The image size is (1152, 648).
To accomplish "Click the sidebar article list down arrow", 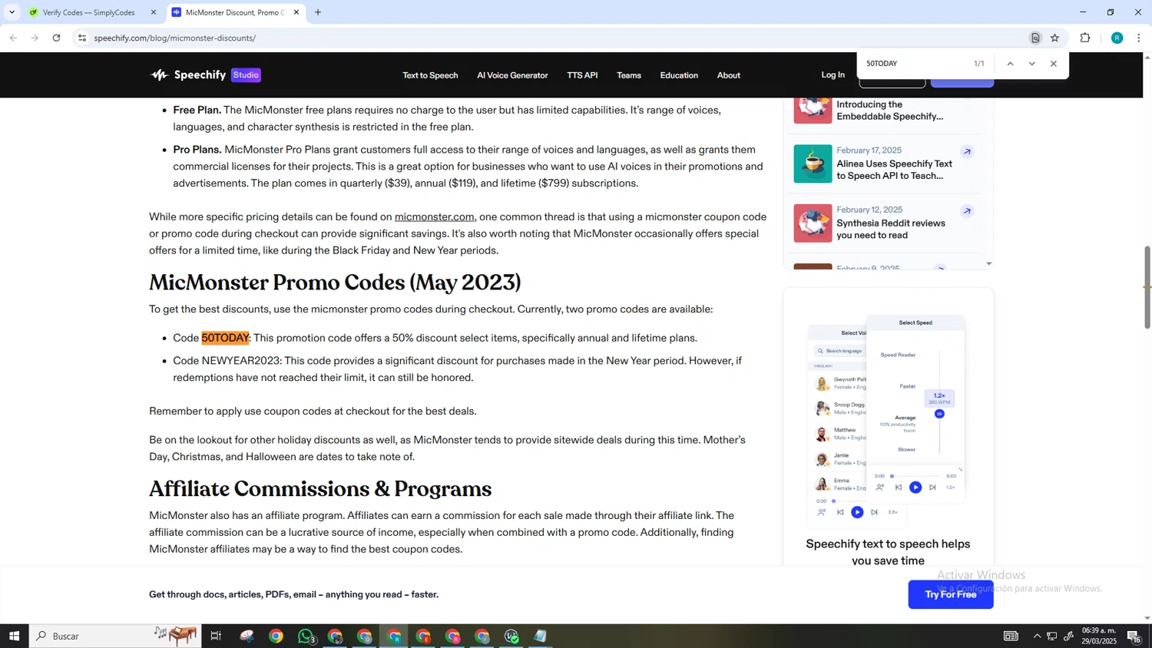I will click(x=988, y=263).
